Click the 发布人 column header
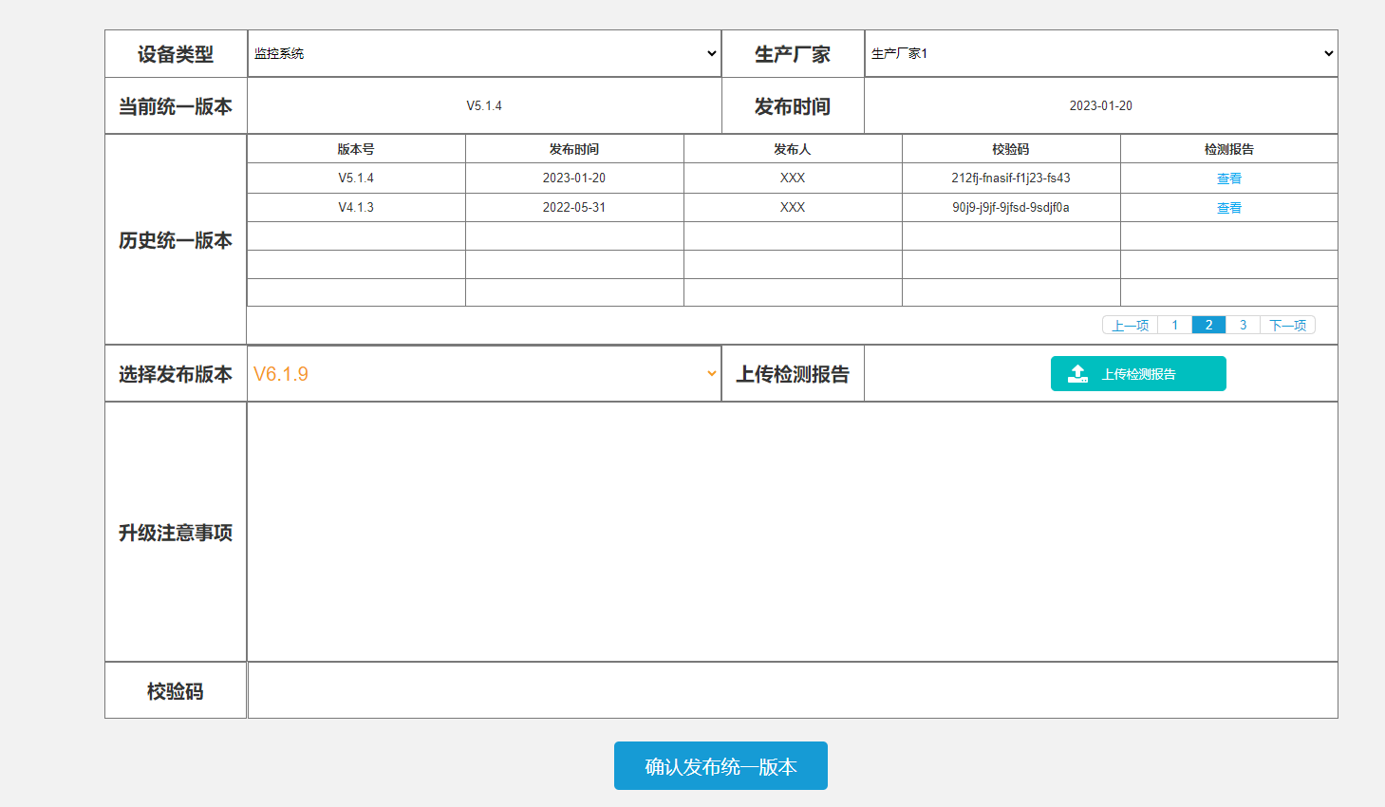The width and height of the screenshot is (1385, 807). coord(793,149)
